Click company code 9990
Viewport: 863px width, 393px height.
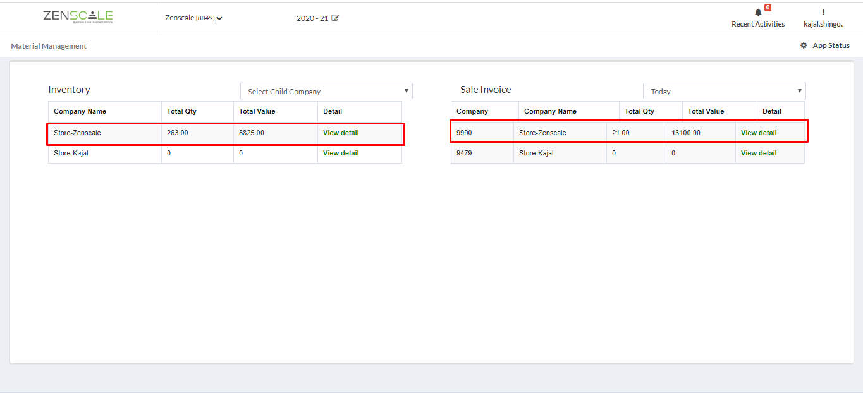tap(464, 133)
